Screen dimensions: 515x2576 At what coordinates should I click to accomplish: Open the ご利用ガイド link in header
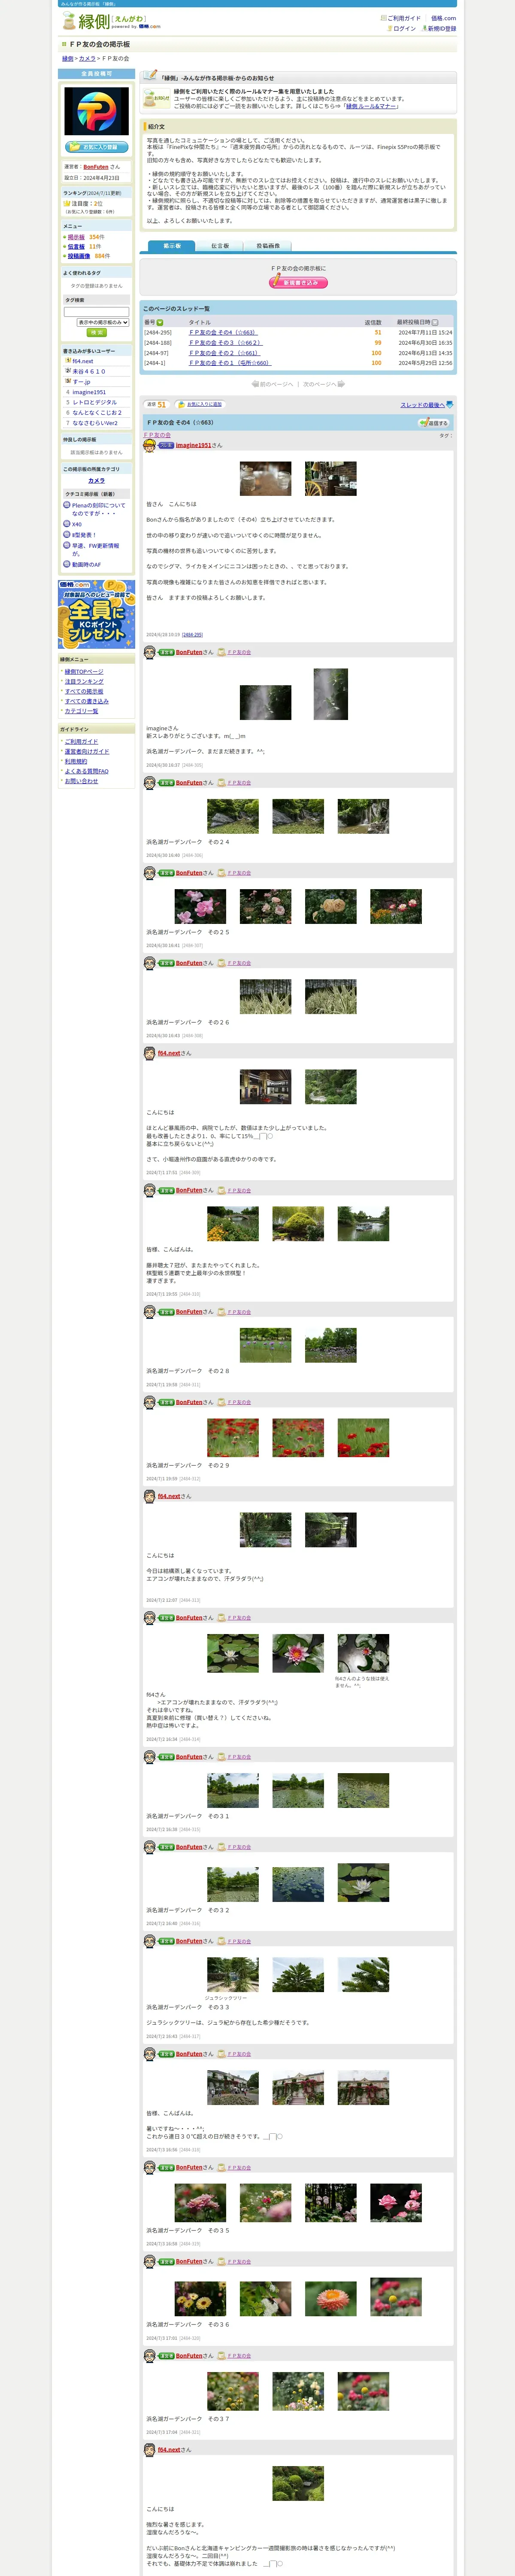[403, 18]
